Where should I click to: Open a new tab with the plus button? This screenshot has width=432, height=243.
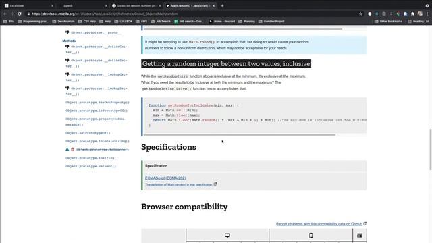[x=222, y=6]
